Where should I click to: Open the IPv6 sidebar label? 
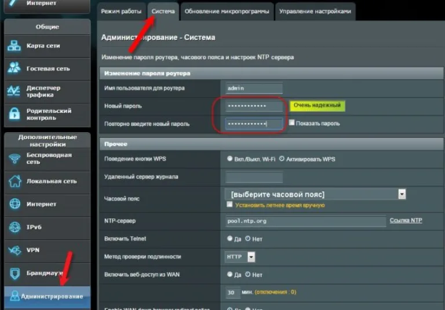coord(34,227)
